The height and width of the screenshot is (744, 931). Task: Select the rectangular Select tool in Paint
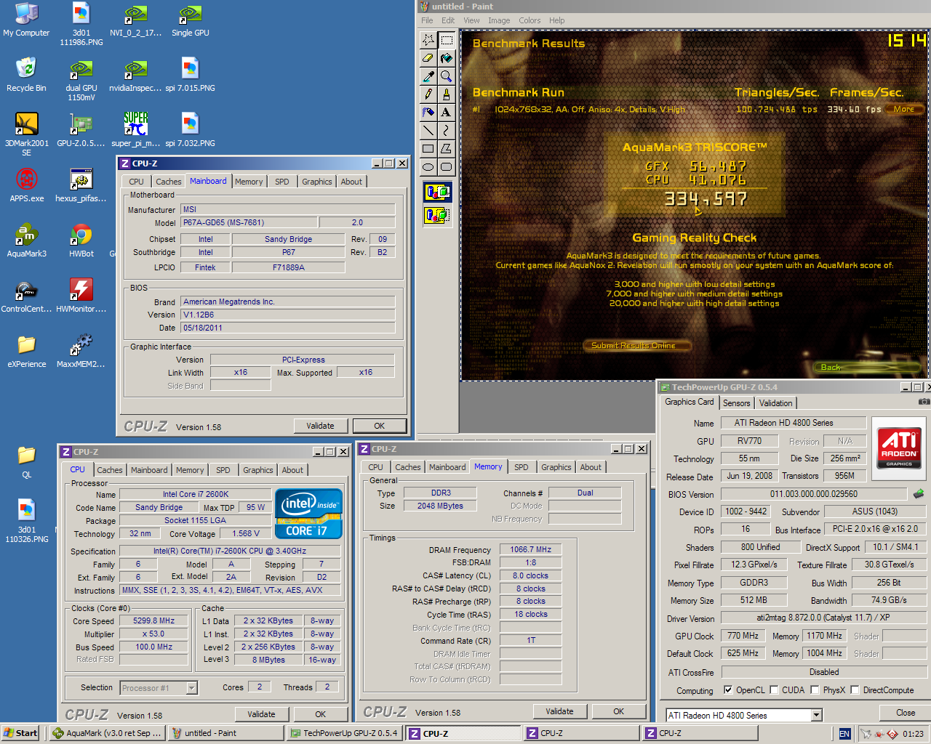coord(447,40)
